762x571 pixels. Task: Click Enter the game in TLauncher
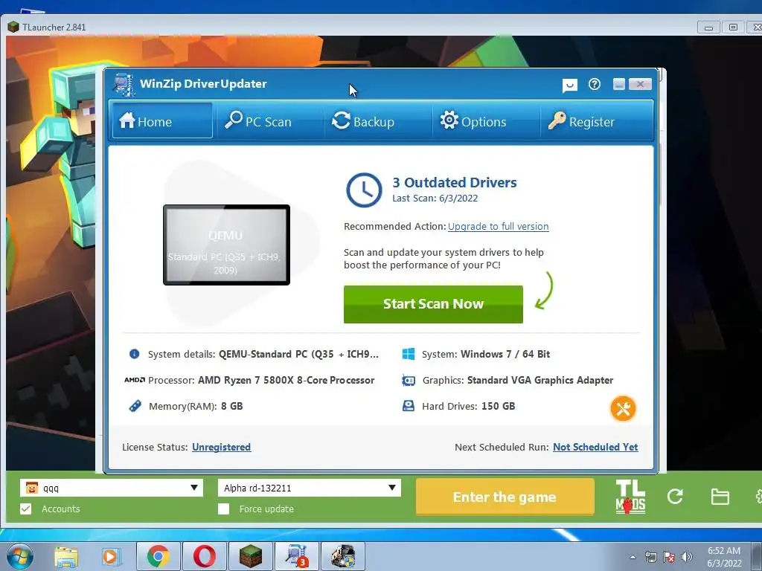[505, 497]
